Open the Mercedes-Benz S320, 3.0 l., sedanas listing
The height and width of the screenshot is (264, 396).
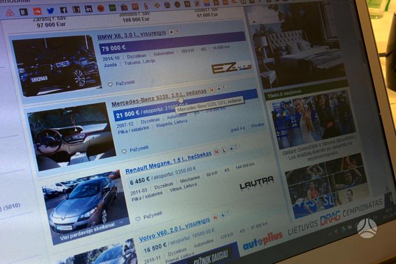pyautogui.click(x=159, y=97)
